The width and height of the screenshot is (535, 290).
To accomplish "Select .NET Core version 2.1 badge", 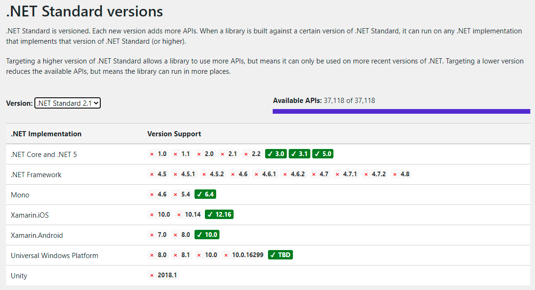I will tap(229, 154).
